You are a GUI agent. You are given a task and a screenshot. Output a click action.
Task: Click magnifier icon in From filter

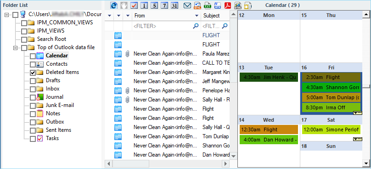pos(196,26)
